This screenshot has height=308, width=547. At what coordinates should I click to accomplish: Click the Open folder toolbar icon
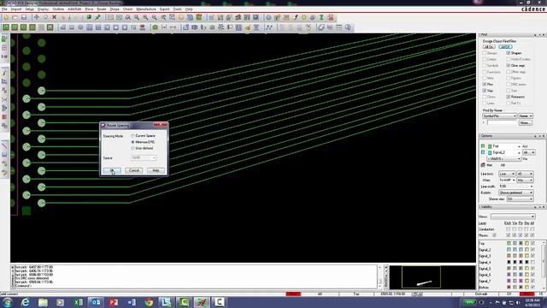[15, 17]
